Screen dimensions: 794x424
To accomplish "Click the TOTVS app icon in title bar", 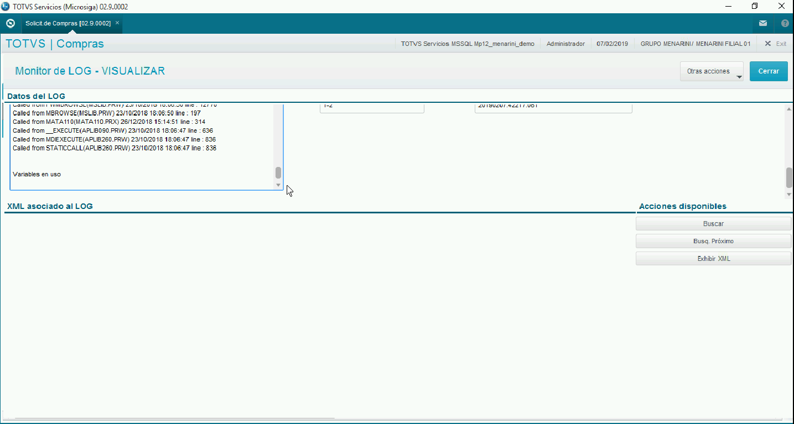I will coord(6,6).
